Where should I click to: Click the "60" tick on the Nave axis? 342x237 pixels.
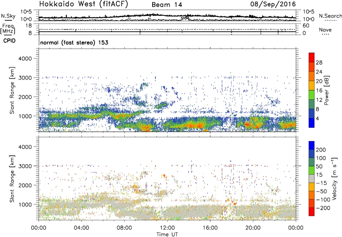[x=306, y=26]
